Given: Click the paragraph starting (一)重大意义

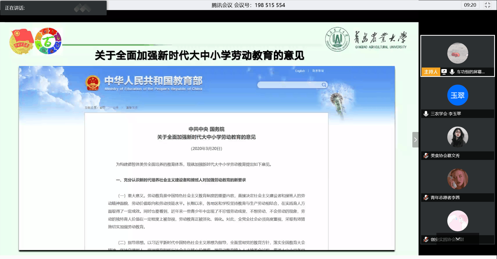Looking at the screenshot, I should click(x=206, y=211).
